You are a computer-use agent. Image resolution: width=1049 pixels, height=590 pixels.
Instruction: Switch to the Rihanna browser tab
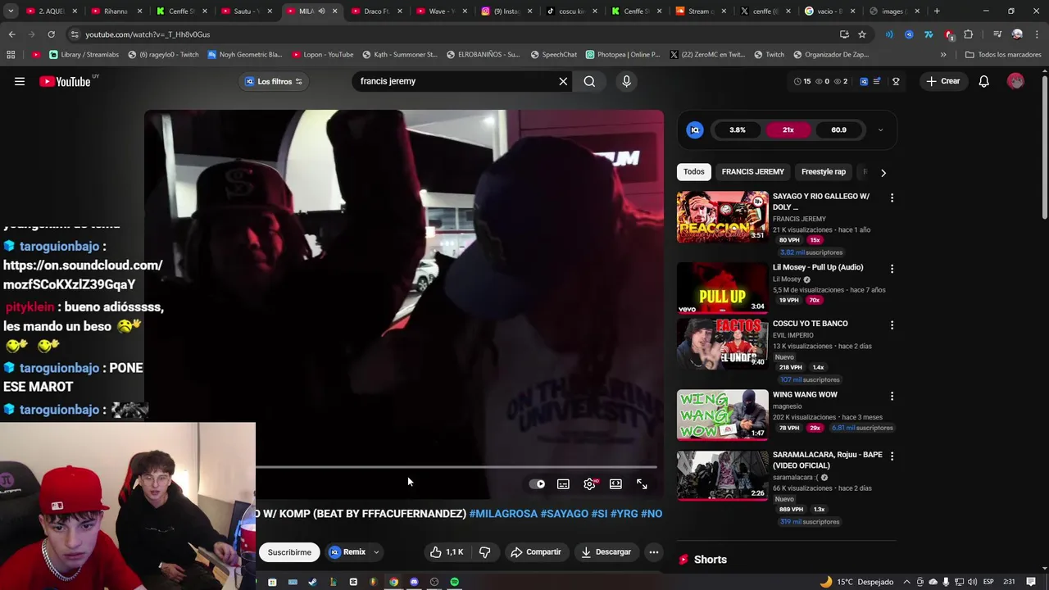pyautogui.click(x=116, y=11)
